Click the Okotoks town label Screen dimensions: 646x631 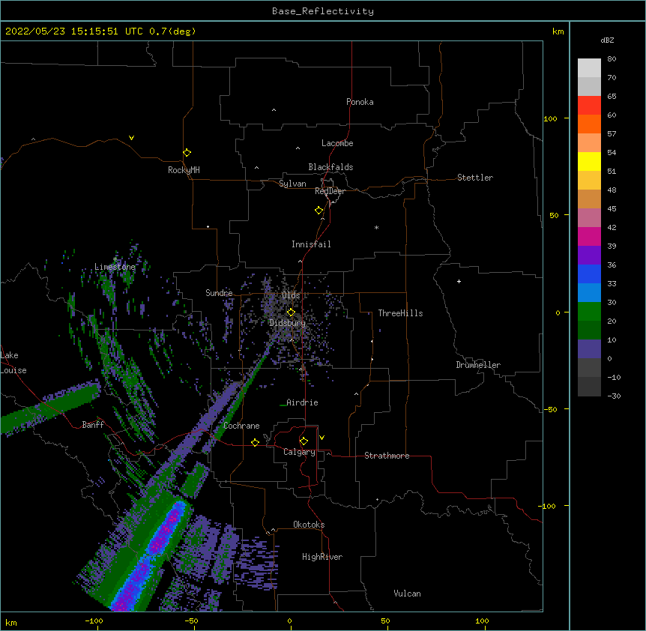pyautogui.click(x=309, y=525)
